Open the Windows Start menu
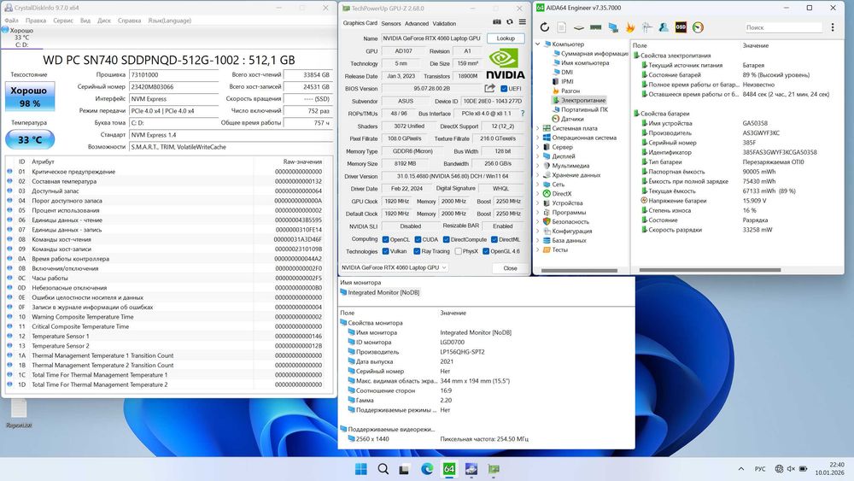The image size is (854, 481). [360, 469]
